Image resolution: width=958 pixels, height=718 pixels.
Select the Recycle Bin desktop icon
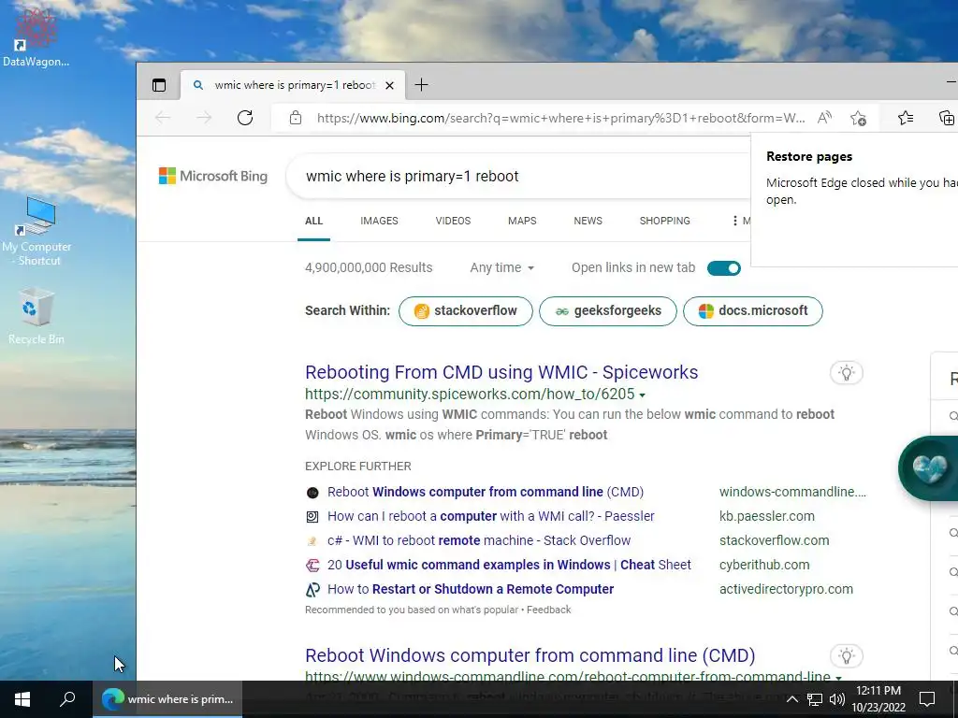(x=36, y=316)
